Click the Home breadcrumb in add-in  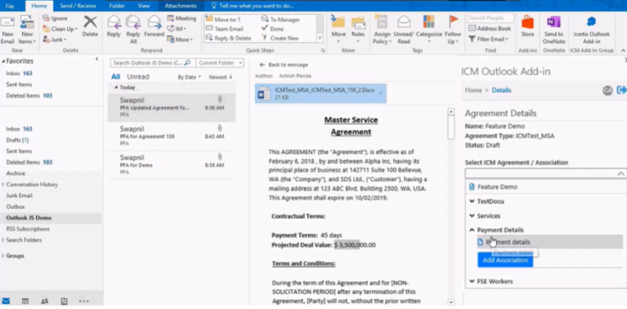(x=473, y=90)
